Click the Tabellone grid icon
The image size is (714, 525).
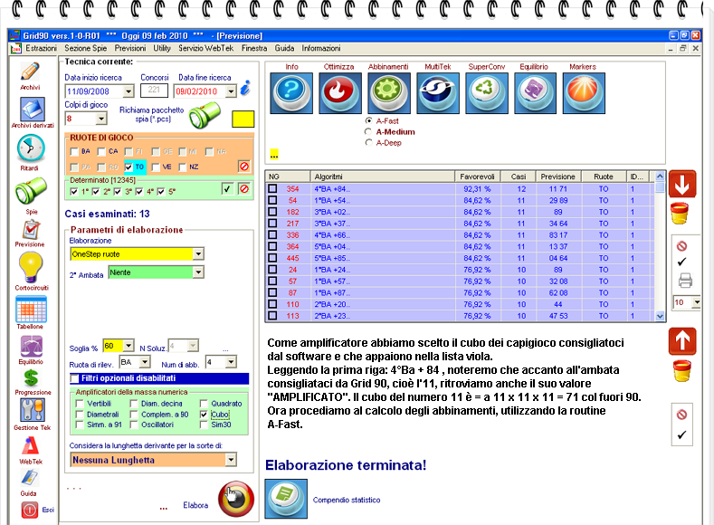pyautogui.click(x=30, y=310)
